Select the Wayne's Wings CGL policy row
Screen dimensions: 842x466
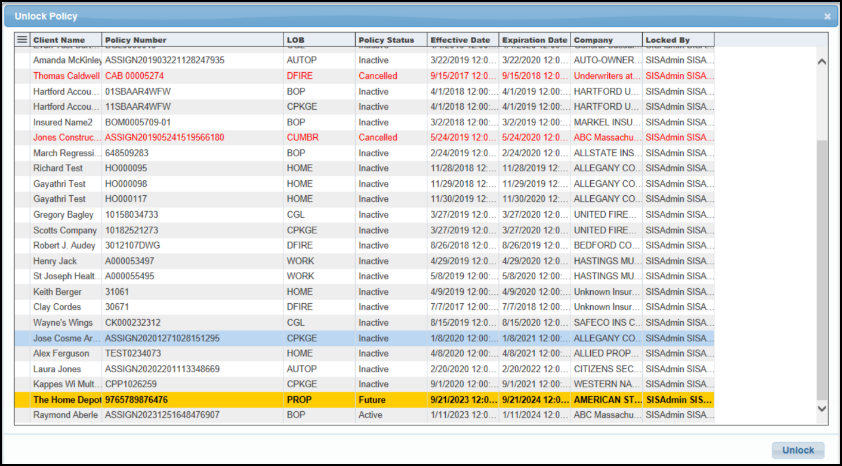364,323
